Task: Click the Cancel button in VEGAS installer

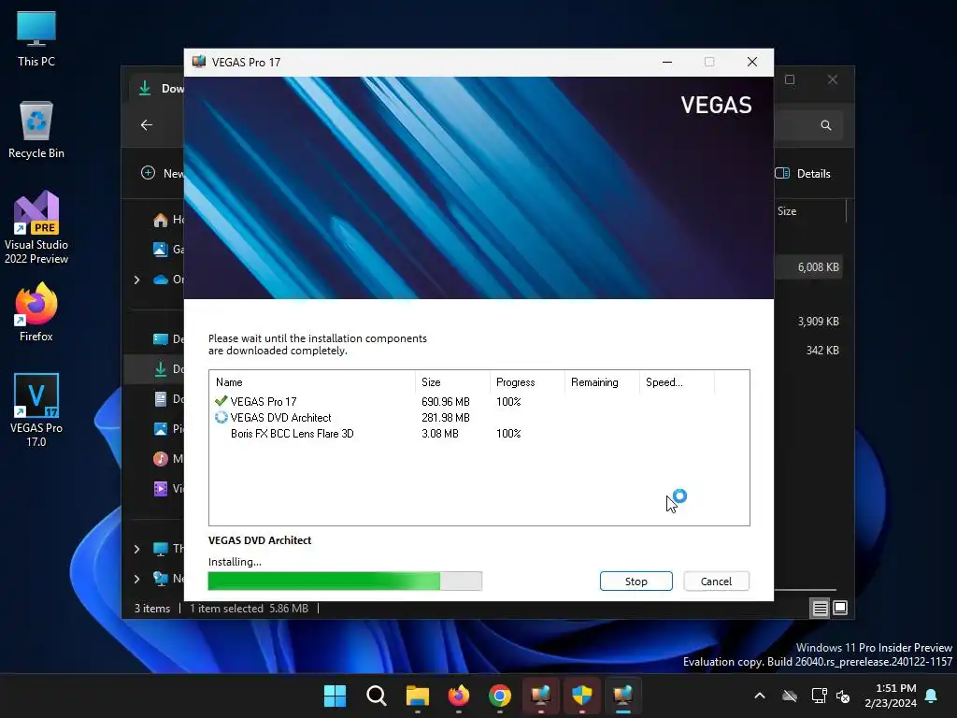Action: pyautogui.click(x=716, y=582)
